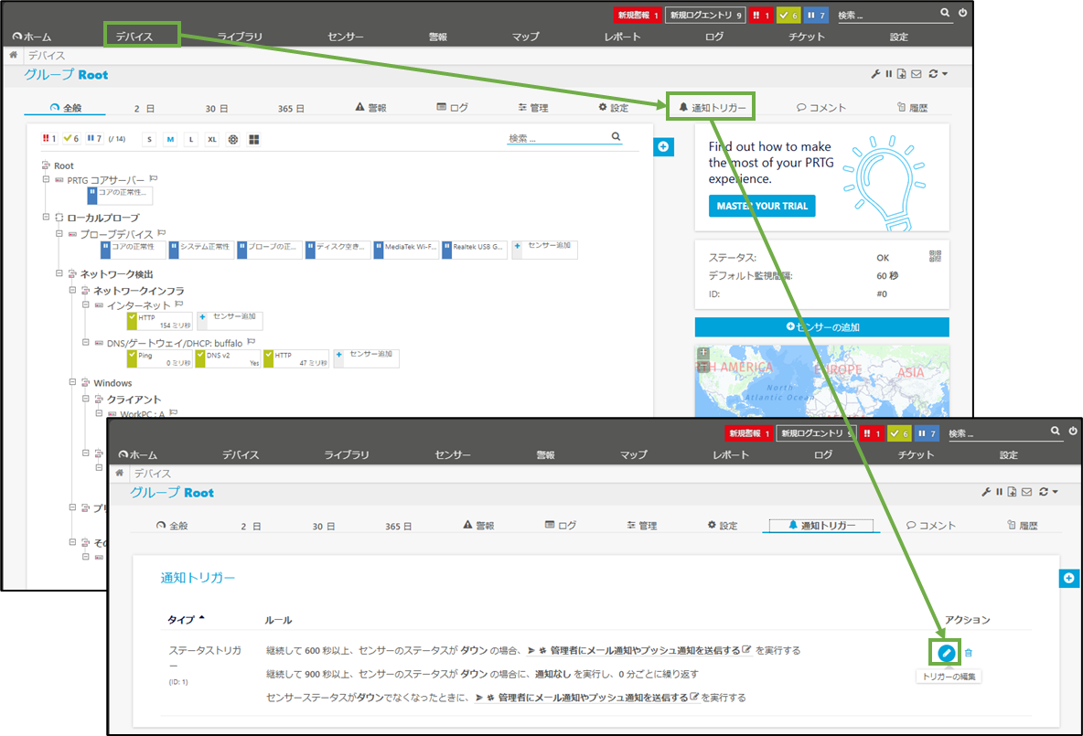Edit the status trigger with the pencil icon

click(x=946, y=652)
